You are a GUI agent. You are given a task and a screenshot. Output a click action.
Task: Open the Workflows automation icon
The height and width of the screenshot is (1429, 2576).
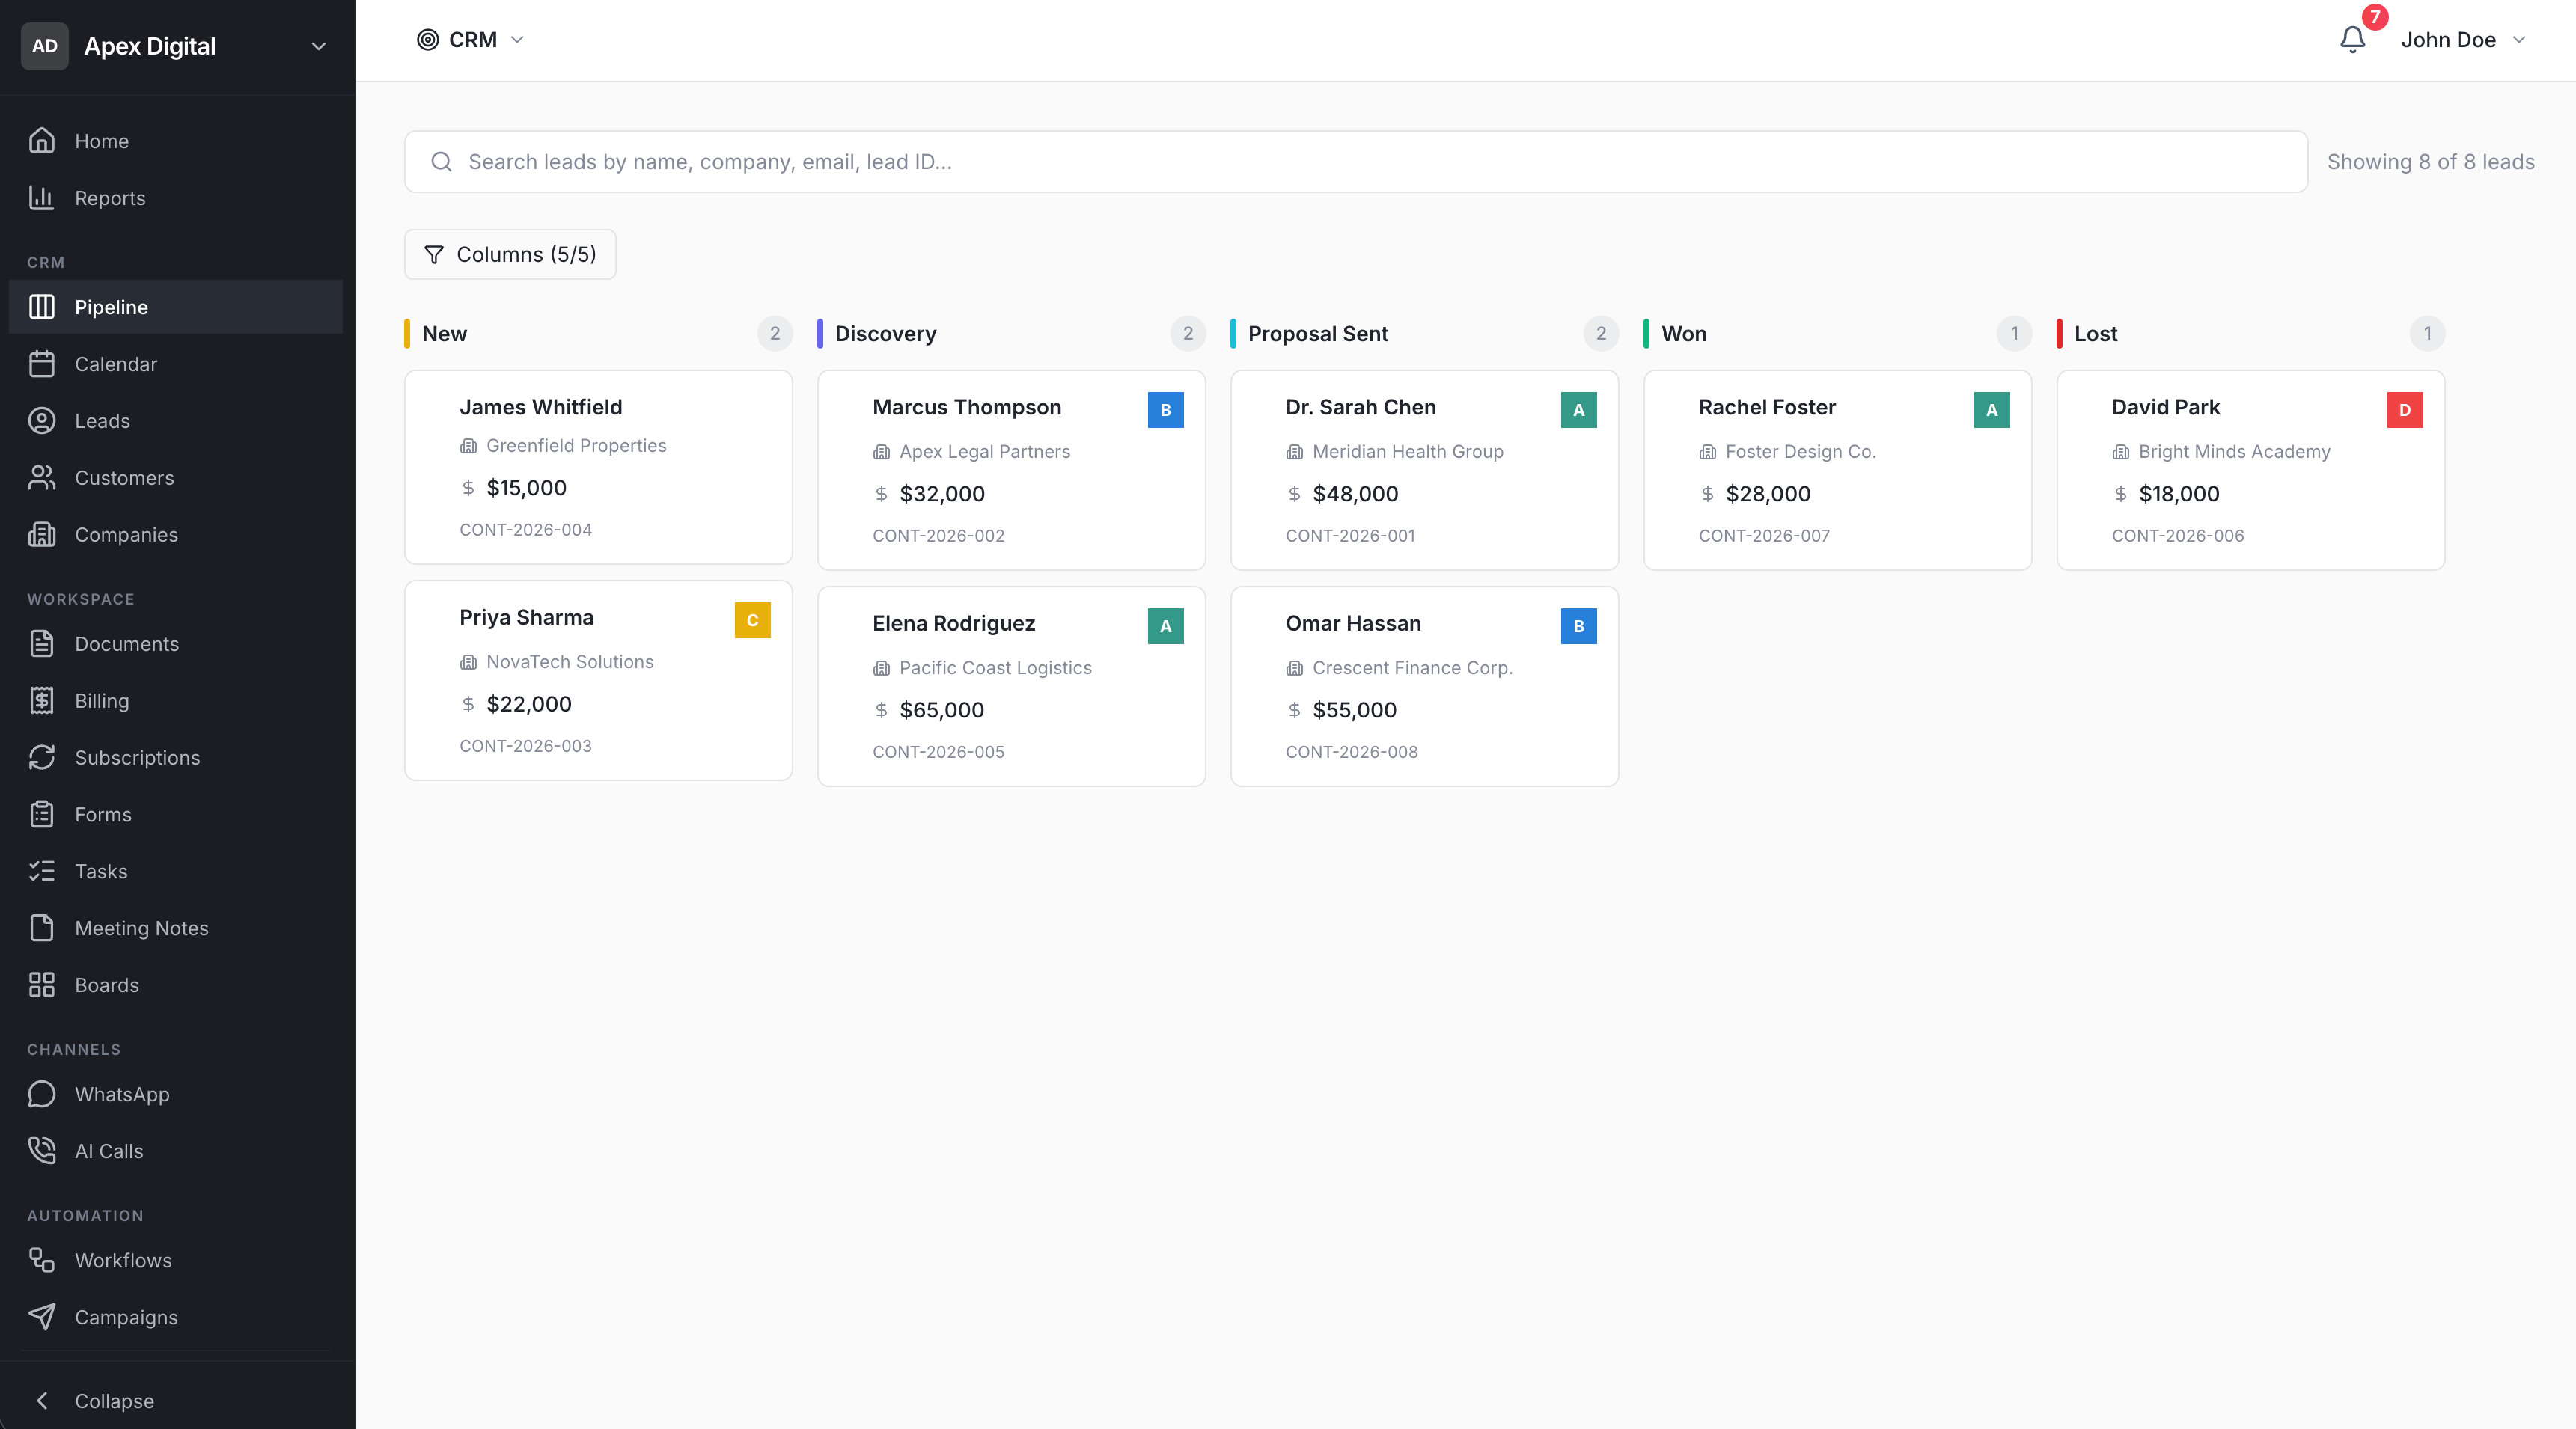[42, 1259]
